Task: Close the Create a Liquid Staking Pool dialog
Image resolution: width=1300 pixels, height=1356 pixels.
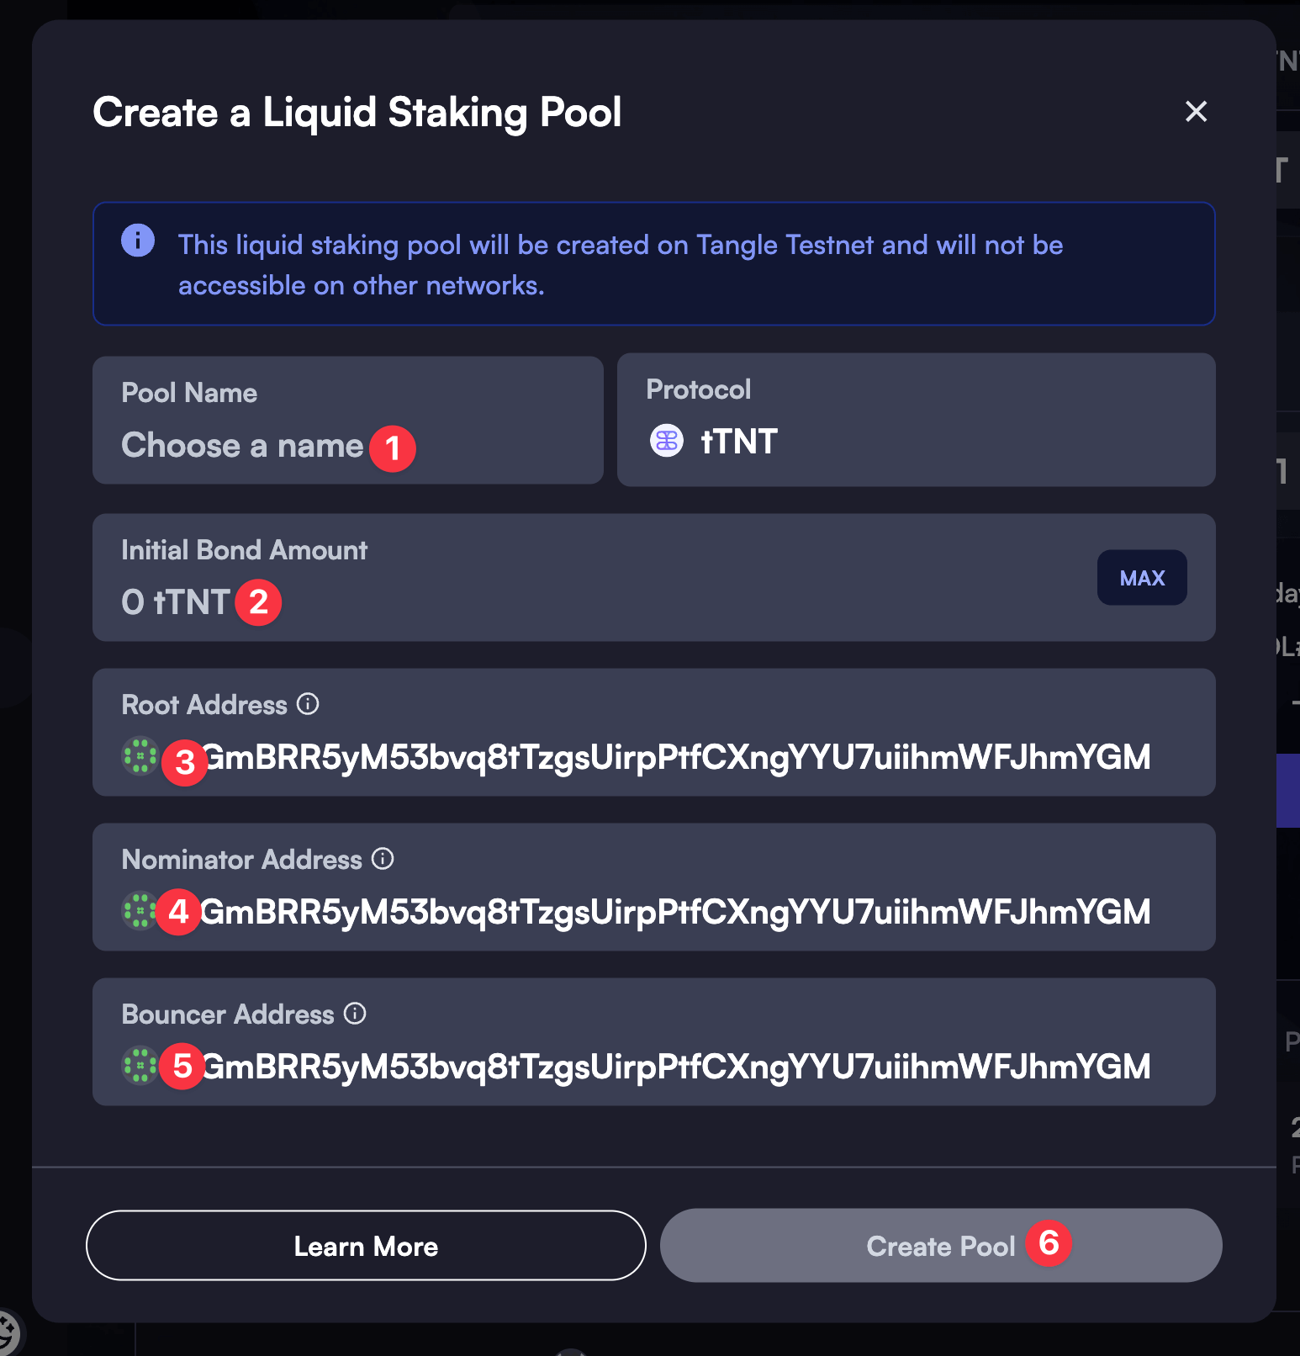Action: pyautogui.click(x=1197, y=112)
